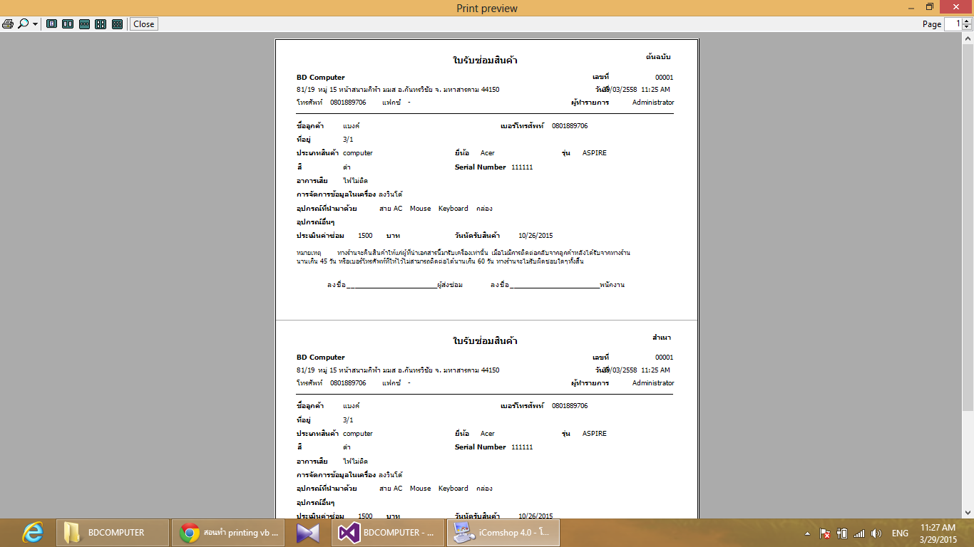
Task: Click ASPIRE model on second receipt
Action: tap(595, 433)
